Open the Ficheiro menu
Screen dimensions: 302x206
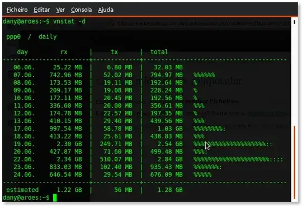pos(17,10)
